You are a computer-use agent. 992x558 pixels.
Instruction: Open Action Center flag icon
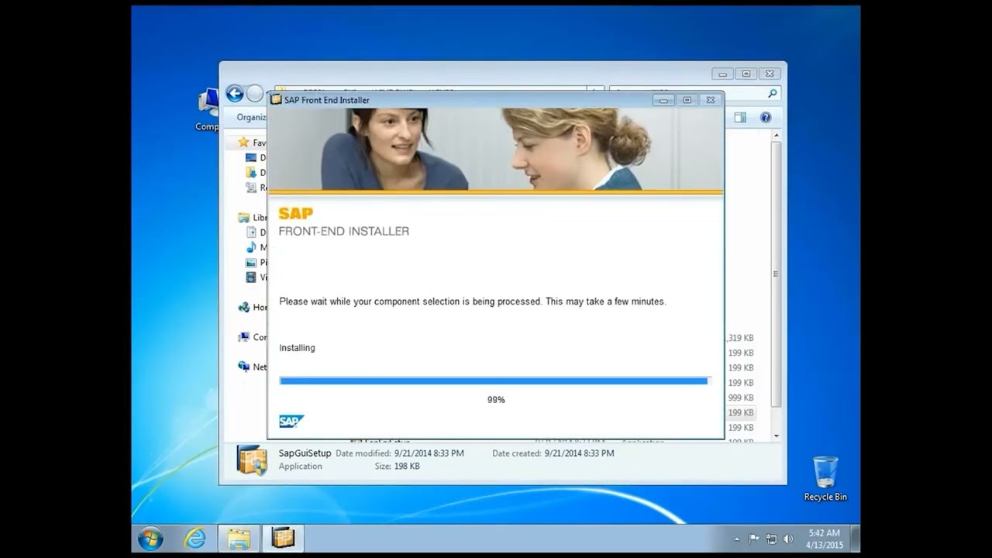pyautogui.click(x=754, y=539)
